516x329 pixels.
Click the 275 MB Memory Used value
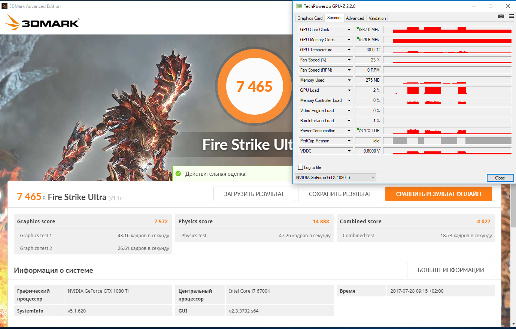[x=368, y=80]
